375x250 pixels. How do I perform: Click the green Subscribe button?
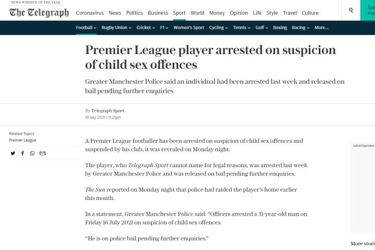368,10
